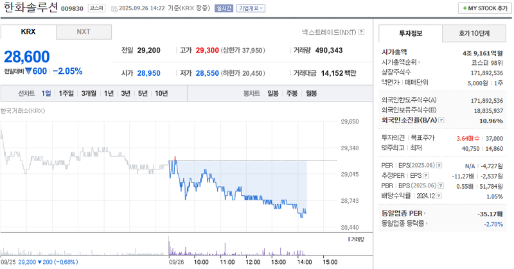Screen dimensions: 514x269
Task: Click the 한화솔루션 stock name
Action: 30,7
